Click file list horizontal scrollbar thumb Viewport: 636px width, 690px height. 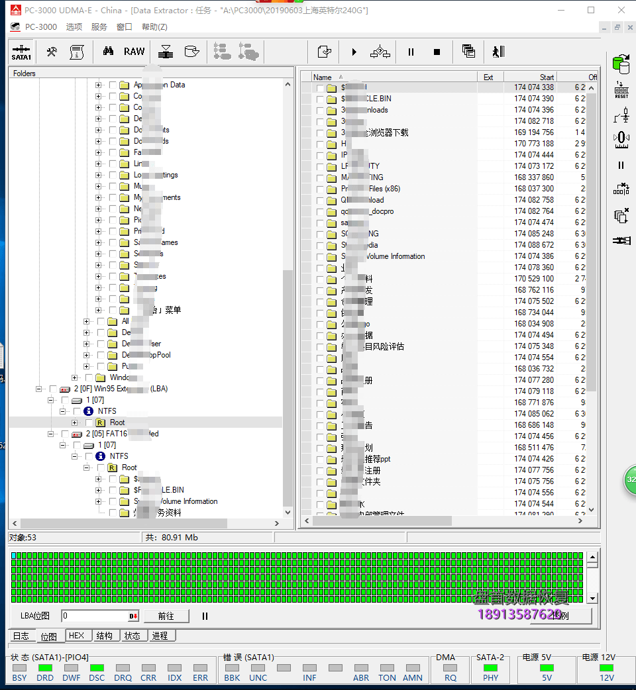(382, 521)
